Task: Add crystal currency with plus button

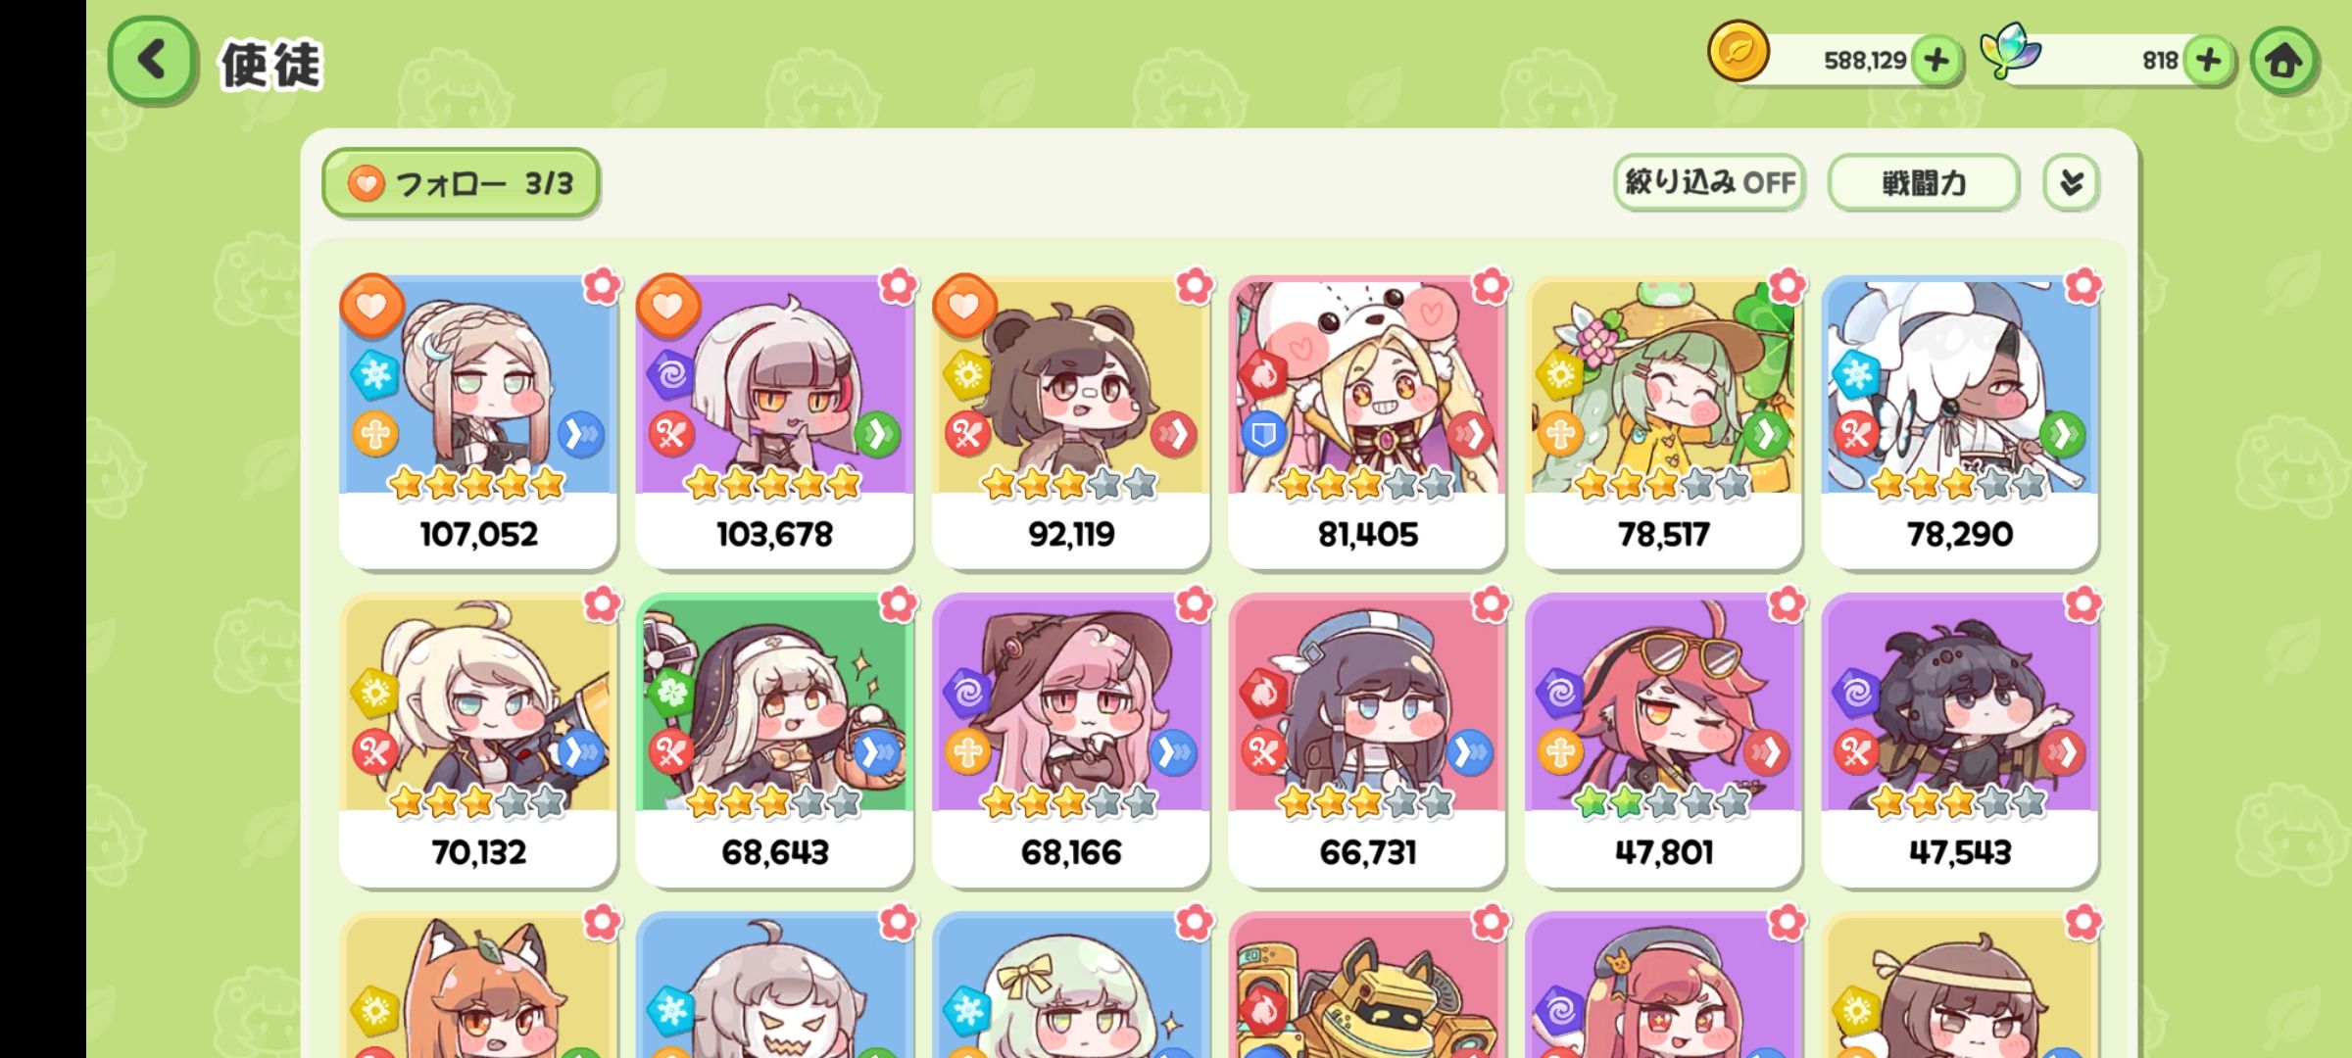Action: point(2208,61)
